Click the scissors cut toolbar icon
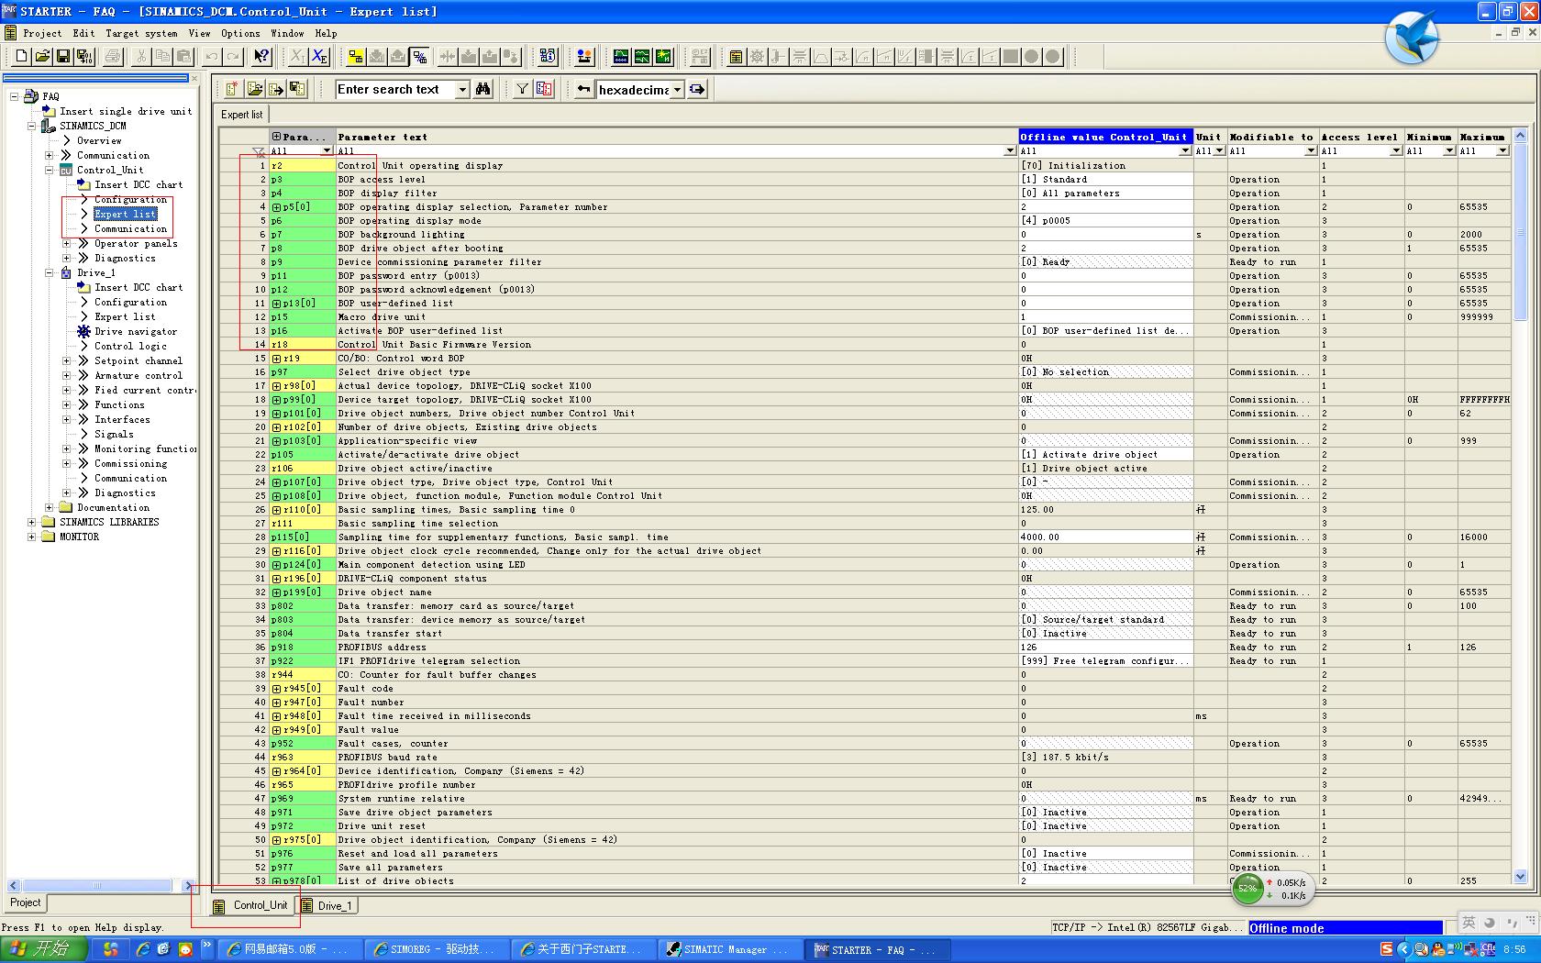Image resolution: width=1541 pixels, height=963 pixels. click(x=141, y=57)
